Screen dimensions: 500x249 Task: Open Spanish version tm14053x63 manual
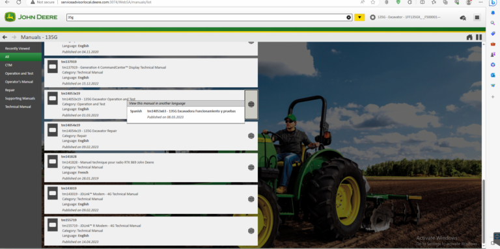[191, 111]
